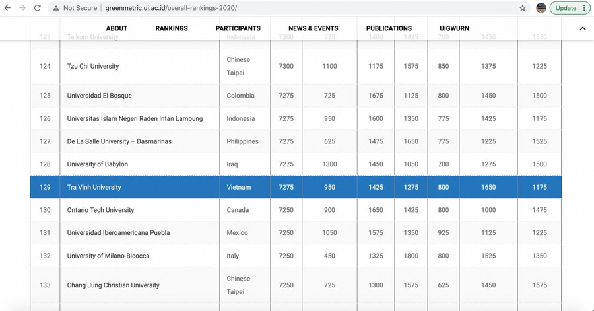Click the Update button in Chrome
Screen dimensions: 594x311
566,8
